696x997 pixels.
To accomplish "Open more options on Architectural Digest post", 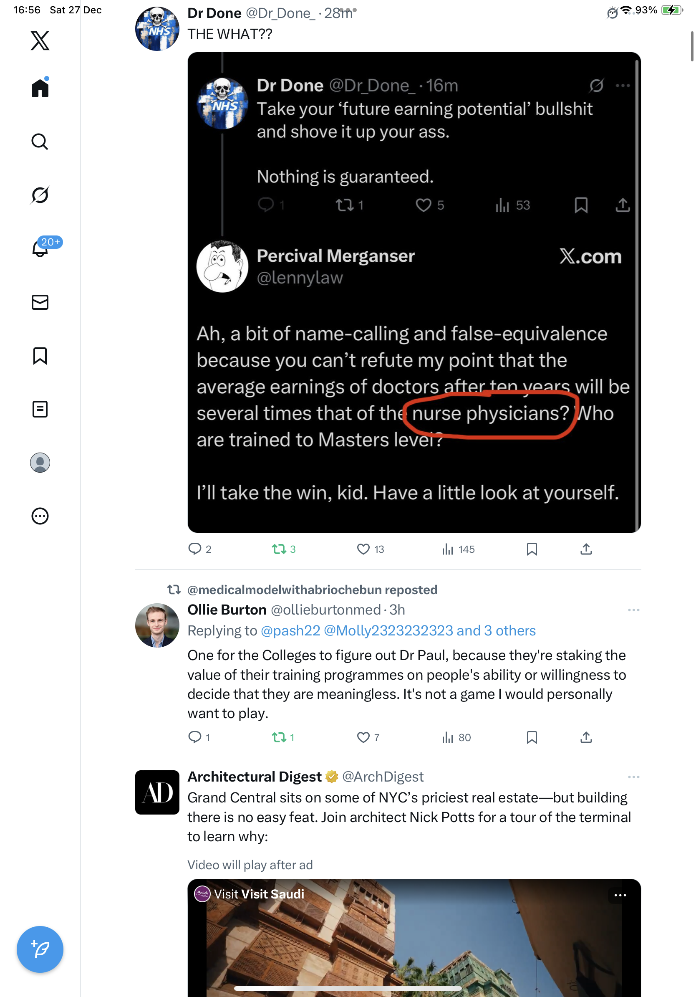I will point(633,777).
